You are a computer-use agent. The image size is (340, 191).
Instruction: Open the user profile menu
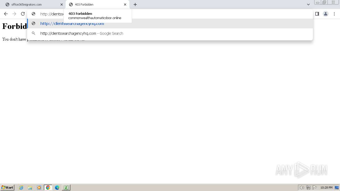coord(326,14)
